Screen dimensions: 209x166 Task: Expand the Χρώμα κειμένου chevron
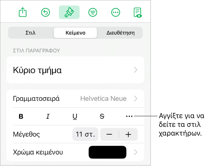pos(135,152)
